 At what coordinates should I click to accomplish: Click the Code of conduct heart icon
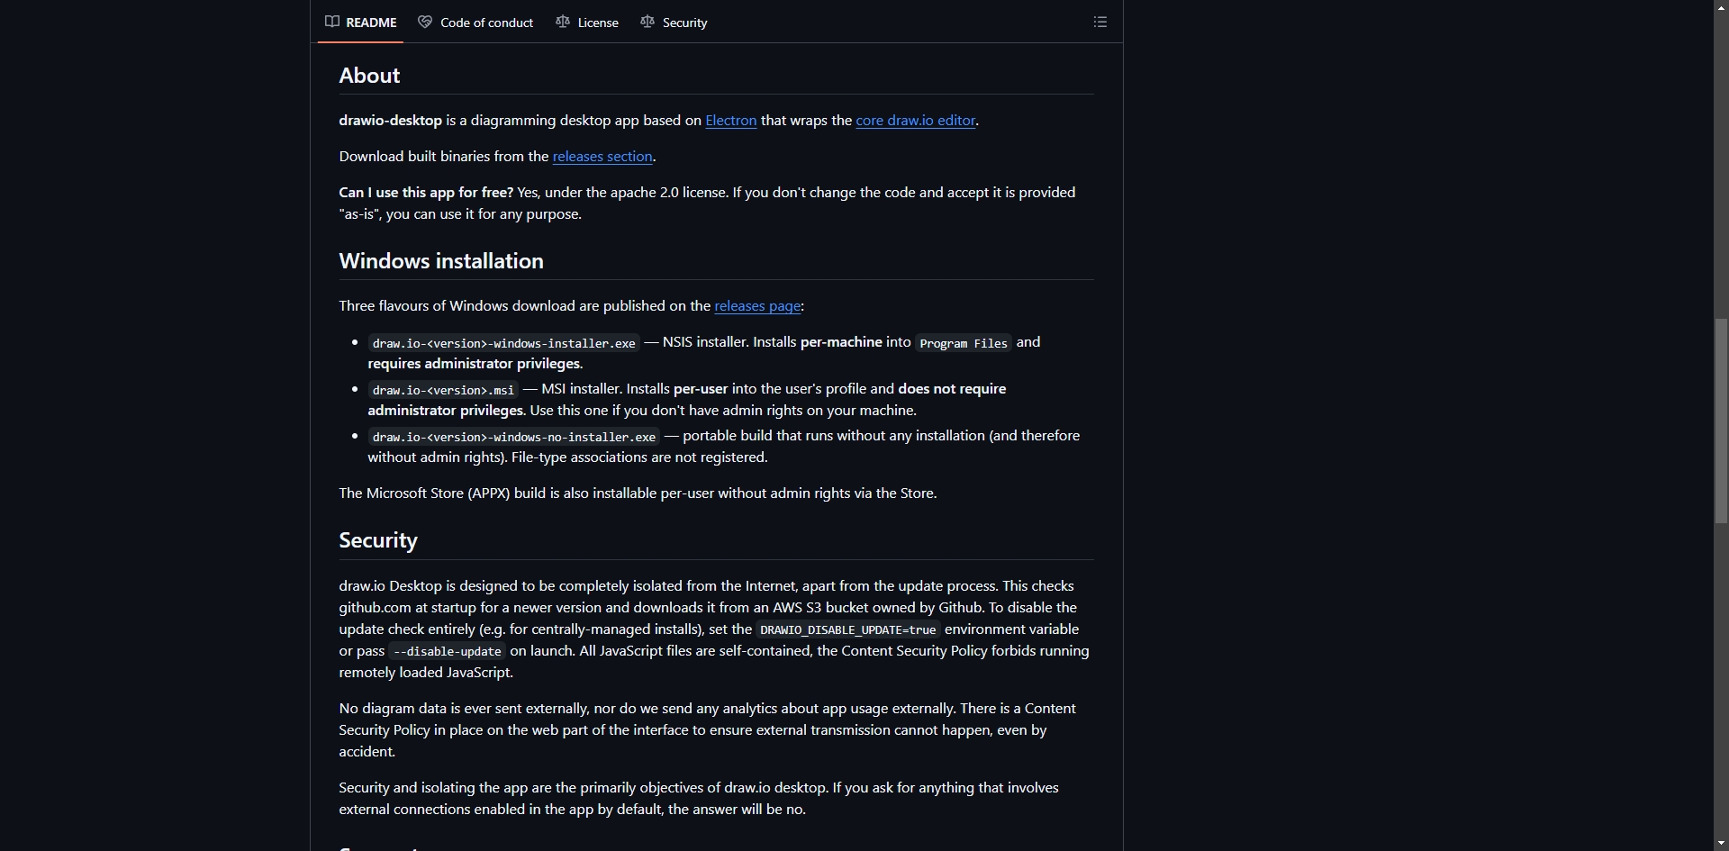[x=425, y=22]
